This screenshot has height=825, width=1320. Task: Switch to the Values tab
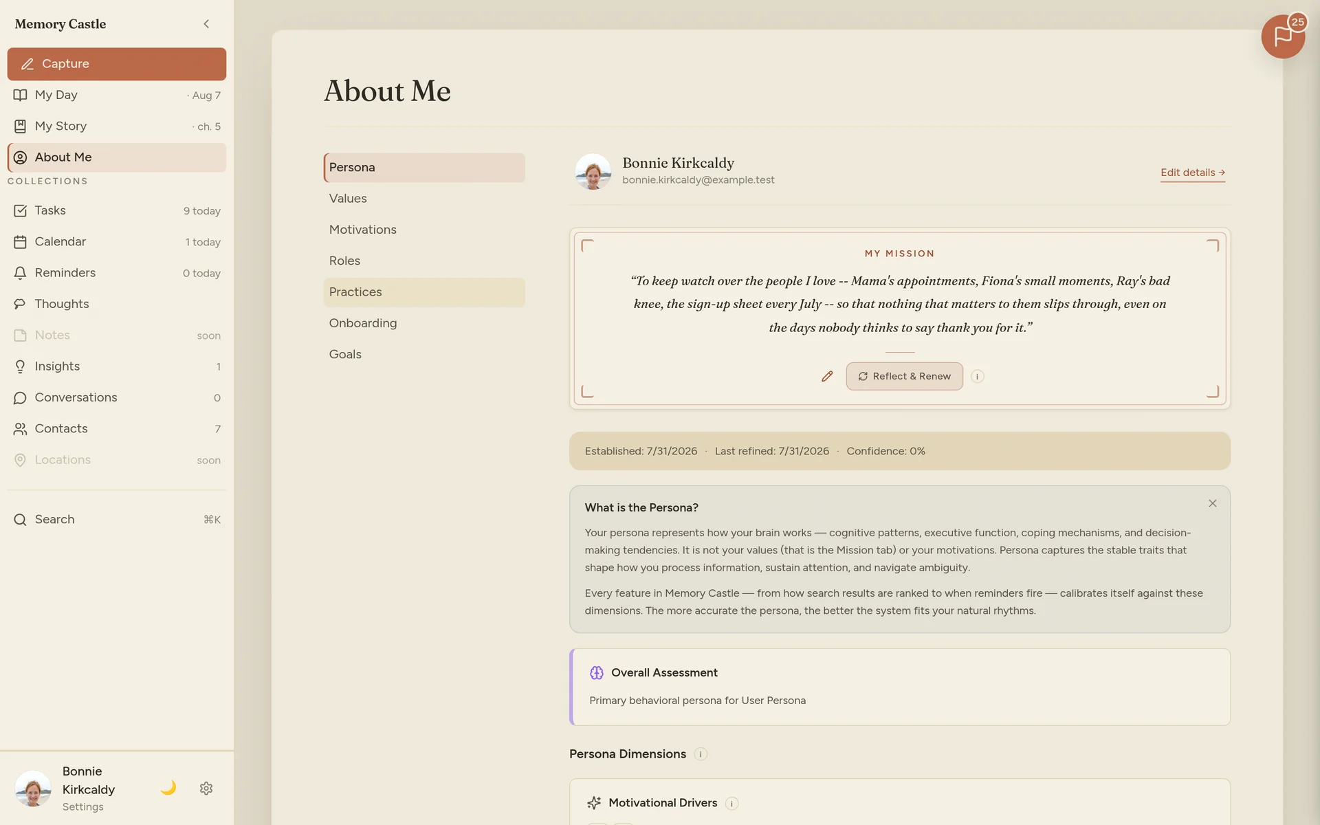(424, 199)
